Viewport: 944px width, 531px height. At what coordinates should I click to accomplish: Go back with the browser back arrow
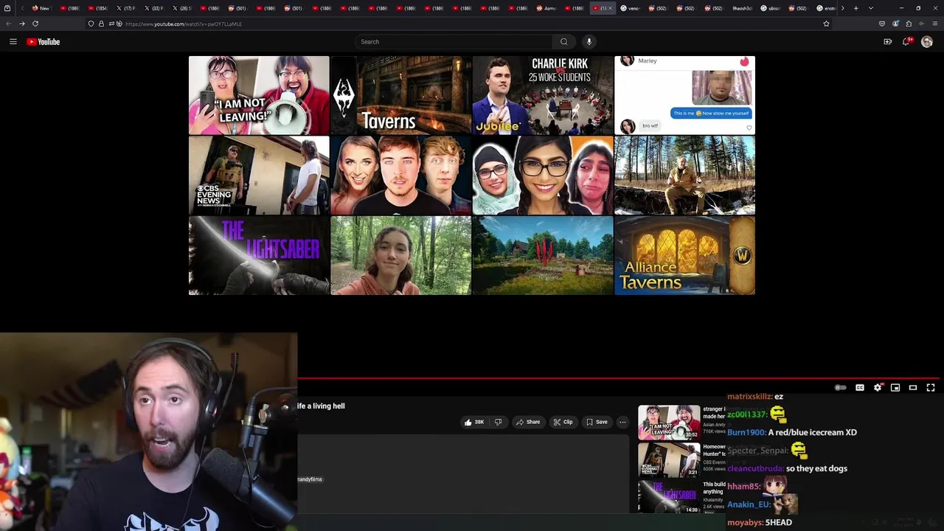pyautogui.click(x=8, y=24)
